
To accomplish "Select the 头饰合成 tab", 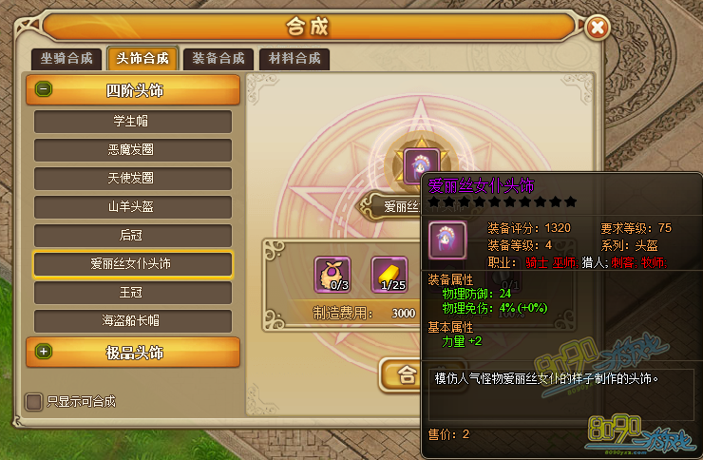I will click(142, 58).
